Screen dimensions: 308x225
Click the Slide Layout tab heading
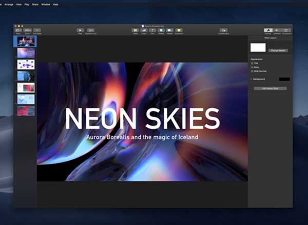click(x=271, y=38)
